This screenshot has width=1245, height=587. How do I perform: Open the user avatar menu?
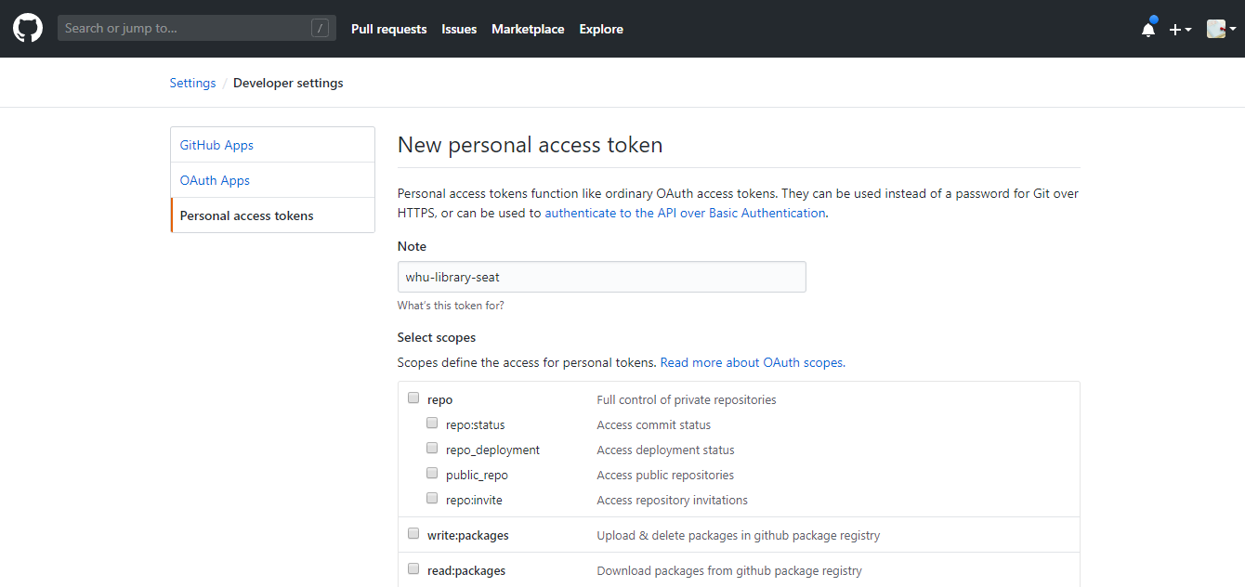click(x=1221, y=30)
